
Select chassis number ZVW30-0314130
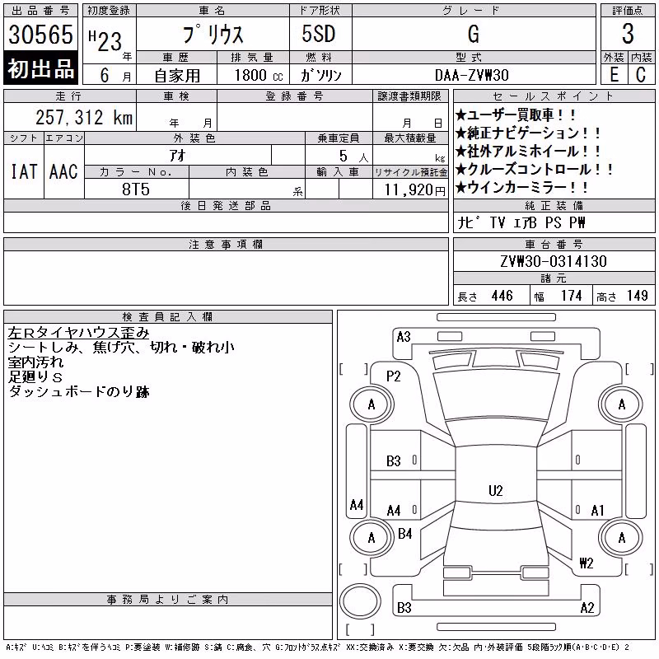click(x=554, y=261)
